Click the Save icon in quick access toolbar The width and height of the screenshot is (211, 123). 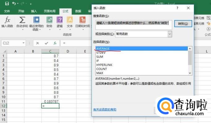coord(7,3)
